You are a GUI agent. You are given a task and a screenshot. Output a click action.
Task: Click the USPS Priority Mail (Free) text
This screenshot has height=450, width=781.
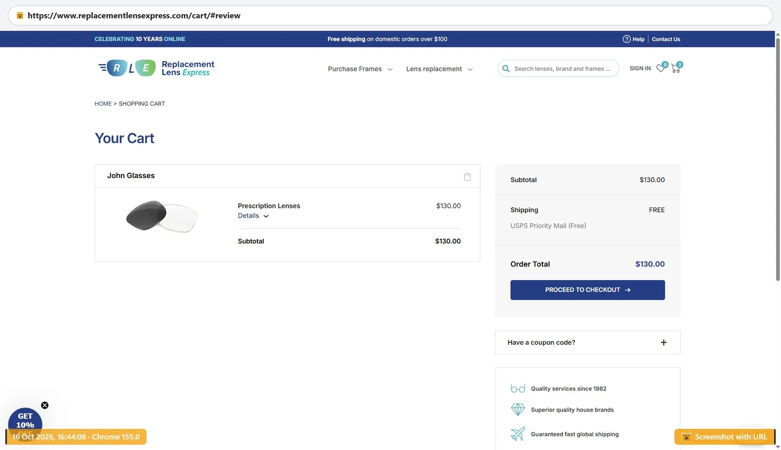coord(548,225)
